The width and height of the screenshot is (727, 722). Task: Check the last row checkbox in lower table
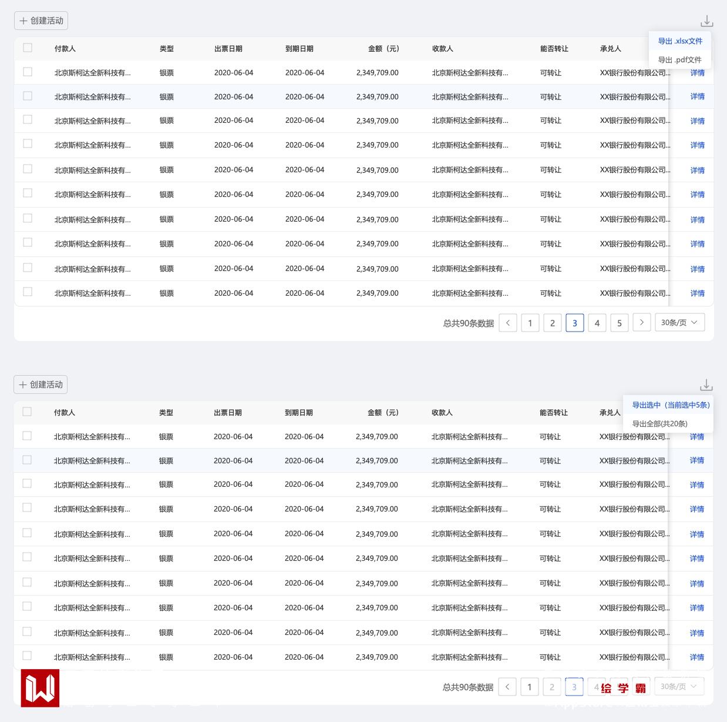(27, 656)
